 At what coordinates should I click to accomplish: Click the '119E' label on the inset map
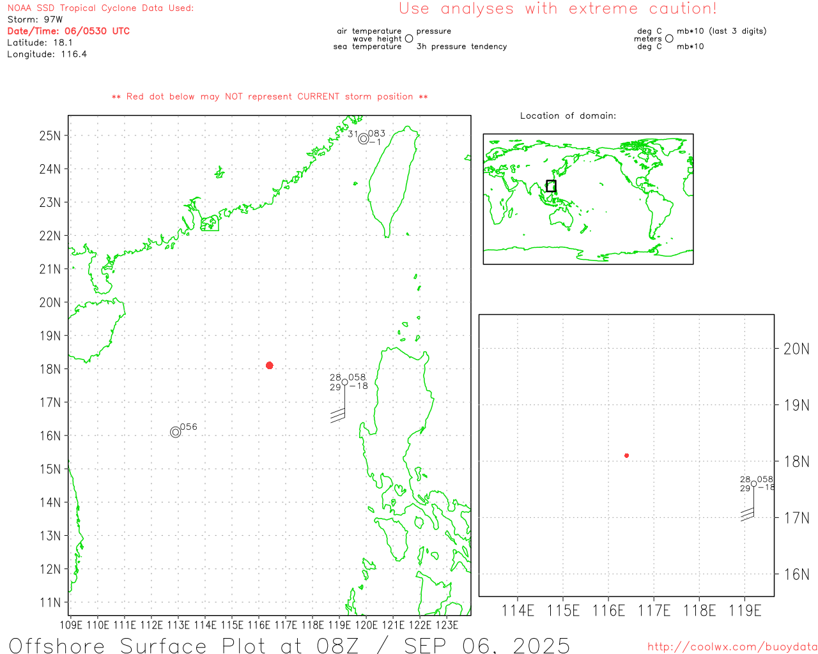tap(745, 611)
